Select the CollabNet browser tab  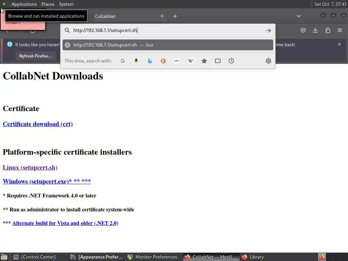click(x=129, y=16)
